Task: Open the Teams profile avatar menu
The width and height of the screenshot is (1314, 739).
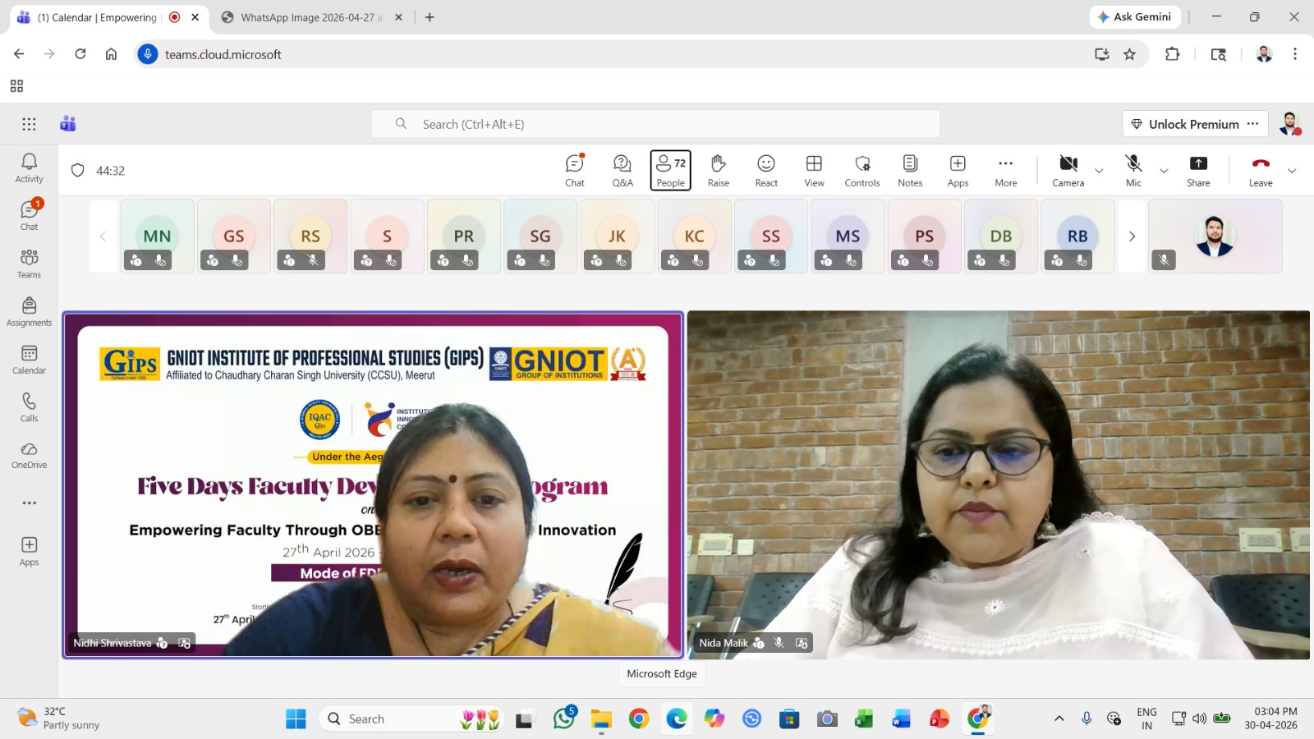Action: point(1290,124)
